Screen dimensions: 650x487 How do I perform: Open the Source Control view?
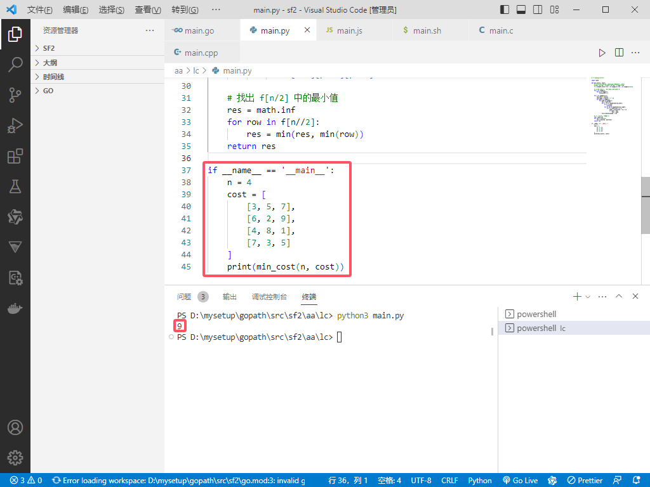[15, 95]
